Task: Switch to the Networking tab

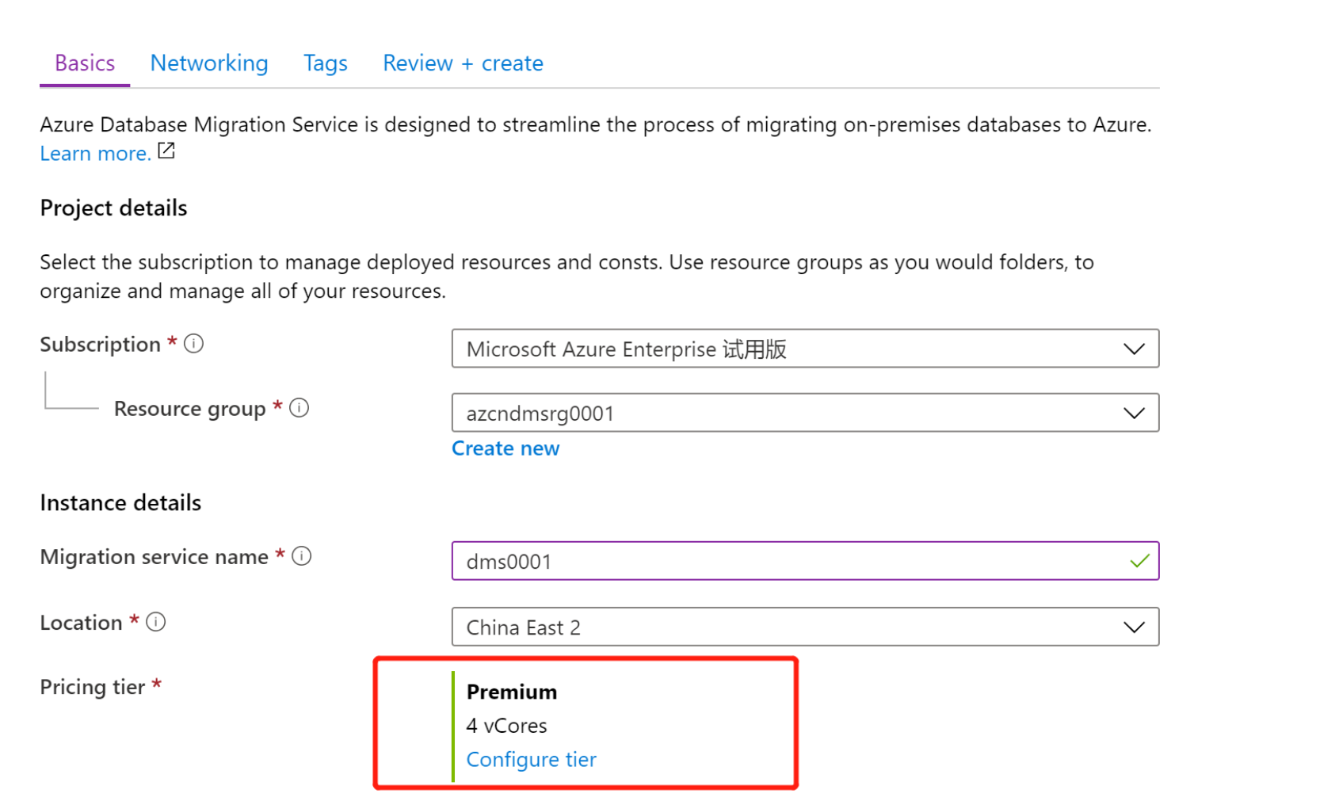Action: click(209, 63)
